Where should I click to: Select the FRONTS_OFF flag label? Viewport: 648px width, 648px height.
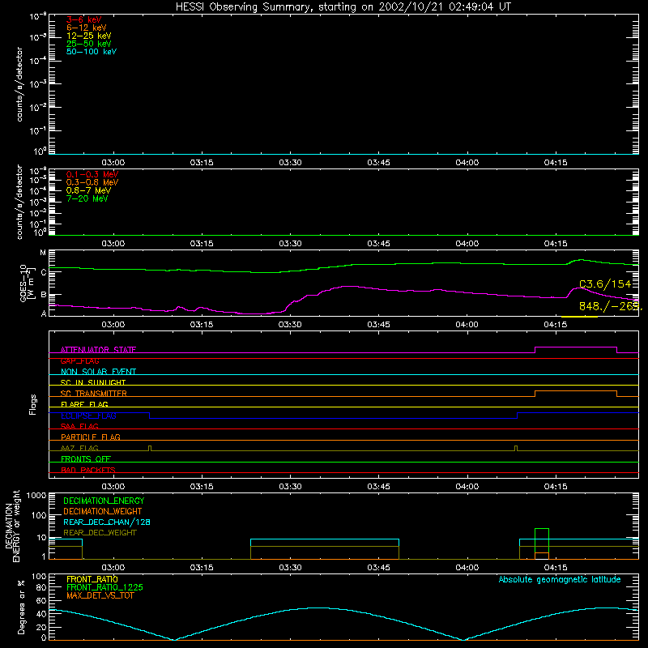(86, 459)
